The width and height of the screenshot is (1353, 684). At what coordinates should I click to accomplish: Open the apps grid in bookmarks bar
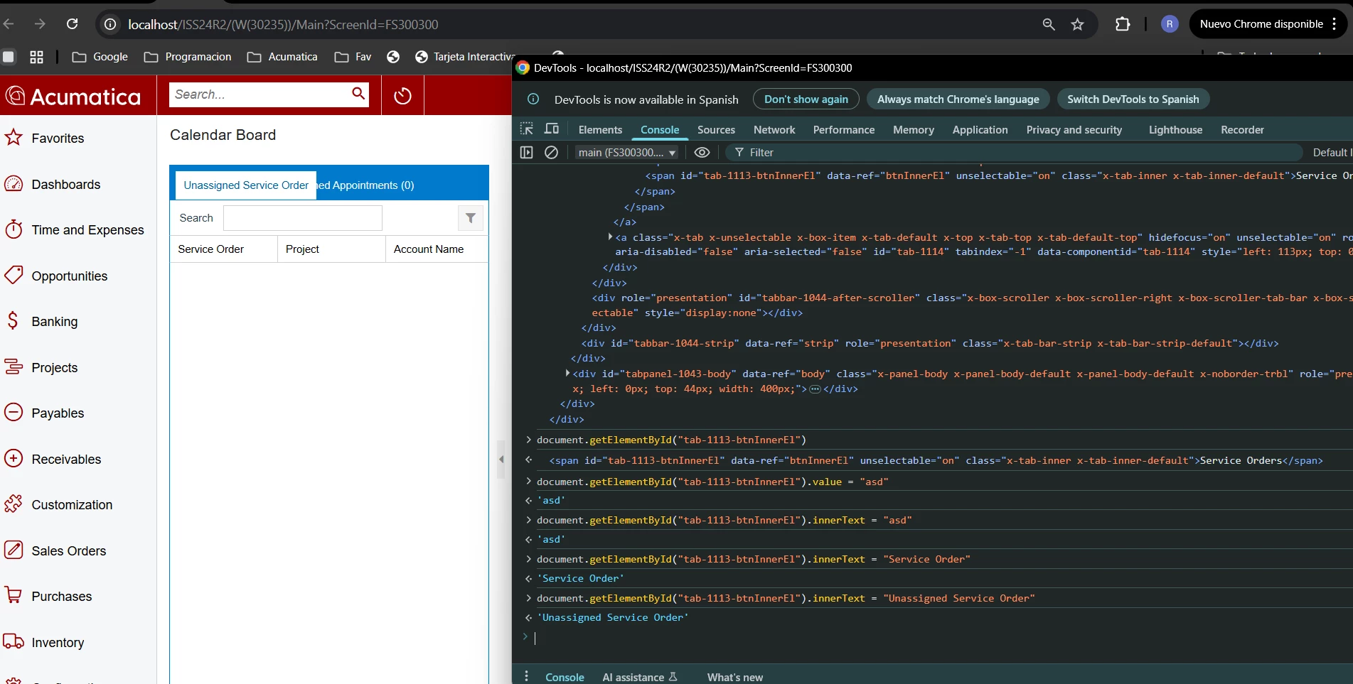[36, 57]
